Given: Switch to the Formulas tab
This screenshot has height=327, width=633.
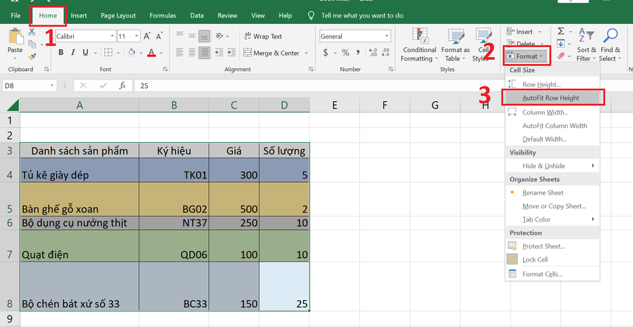Looking at the screenshot, I should [162, 15].
